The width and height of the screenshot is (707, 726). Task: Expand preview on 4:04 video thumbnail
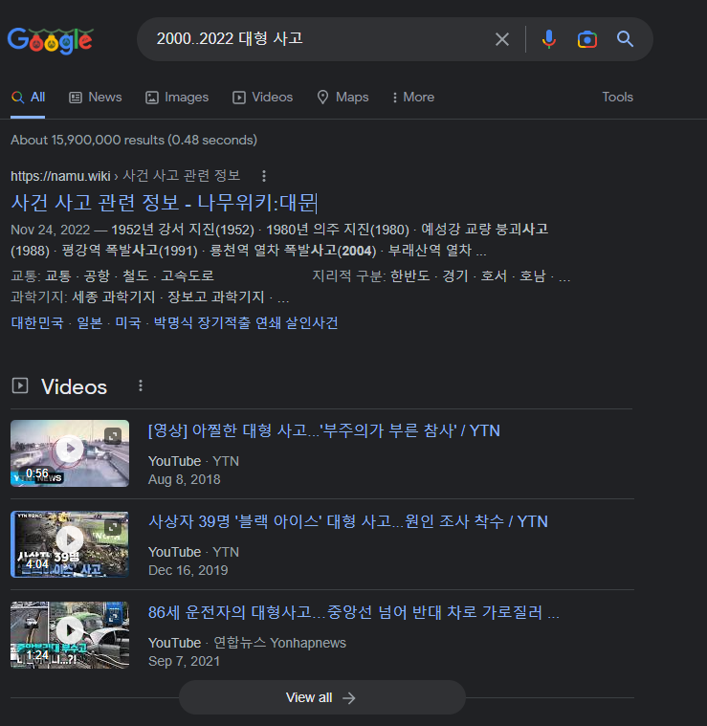(x=113, y=527)
